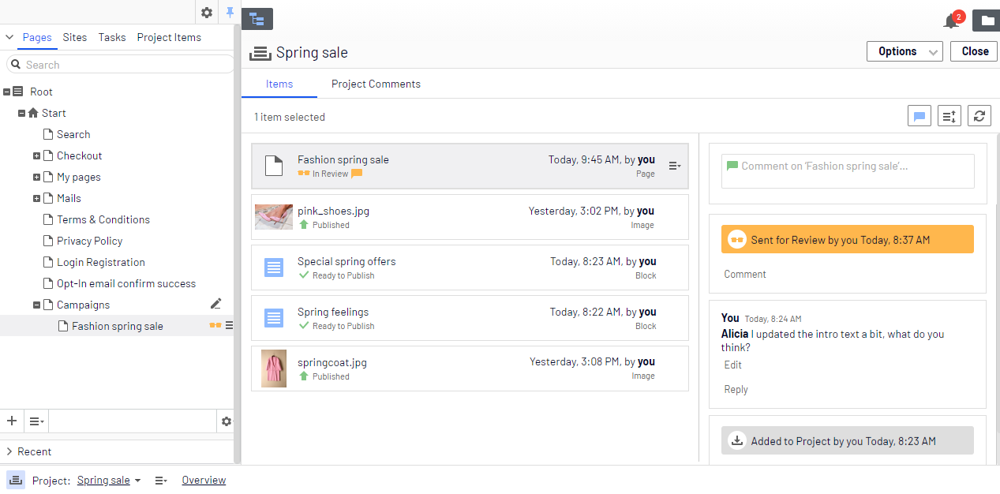Expand the Checkout tree node

coord(36,155)
